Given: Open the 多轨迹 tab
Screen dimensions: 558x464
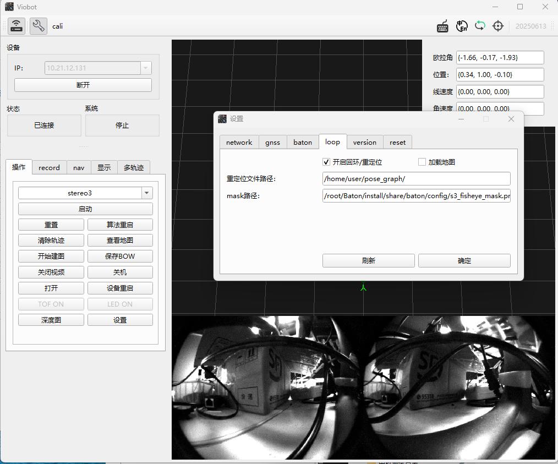Looking at the screenshot, I should tap(134, 167).
